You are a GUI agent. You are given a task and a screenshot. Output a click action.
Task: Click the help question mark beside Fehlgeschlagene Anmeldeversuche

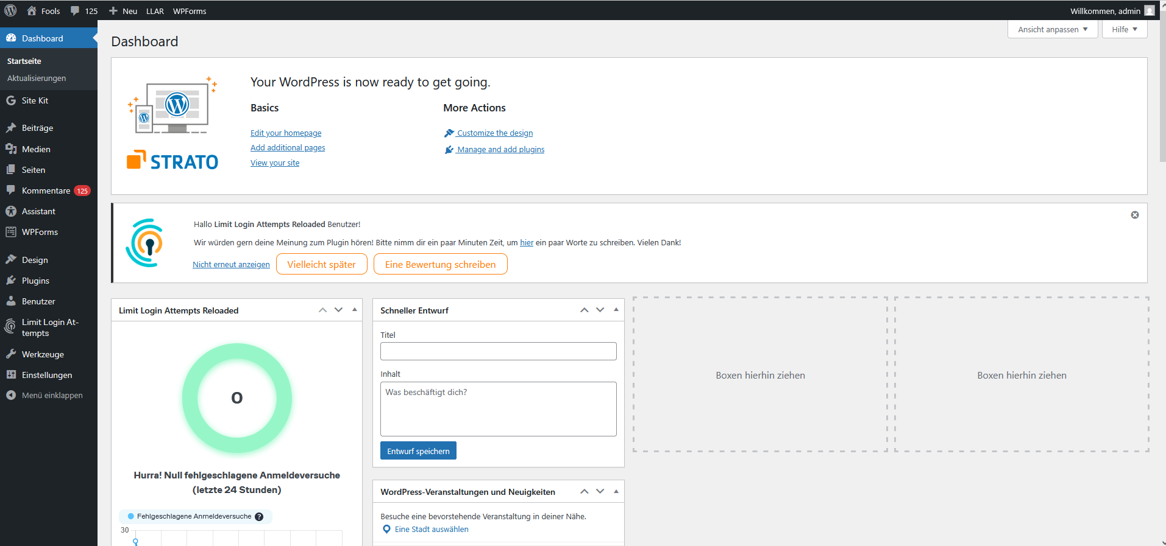click(259, 517)
